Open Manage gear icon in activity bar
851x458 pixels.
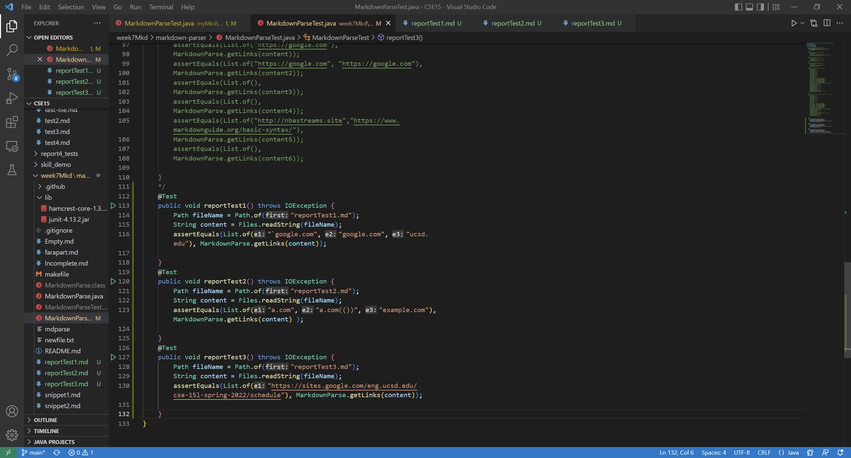12,434
